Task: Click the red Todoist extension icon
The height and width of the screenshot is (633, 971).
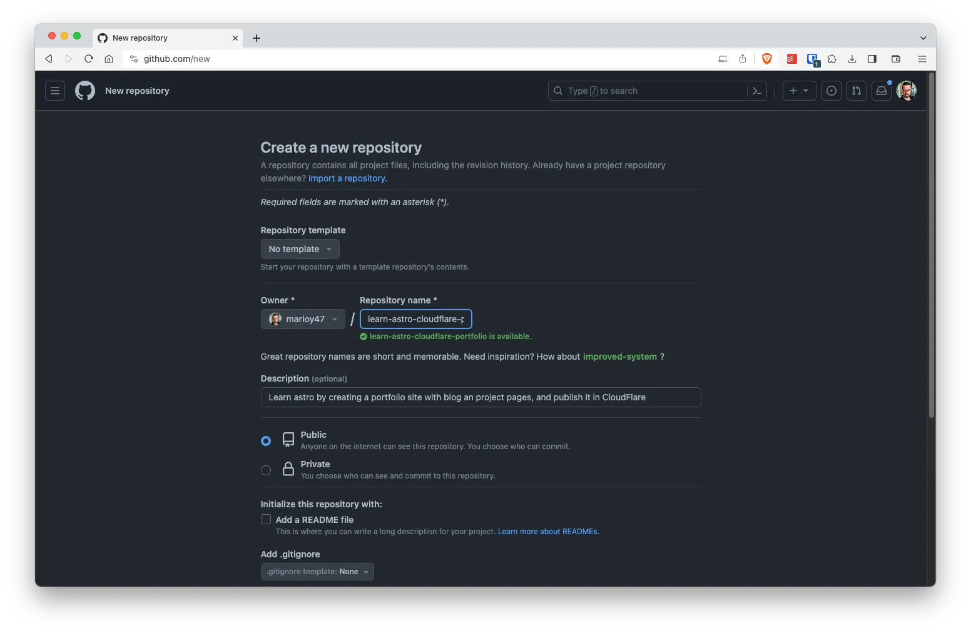Action: (x=792, y=59)
